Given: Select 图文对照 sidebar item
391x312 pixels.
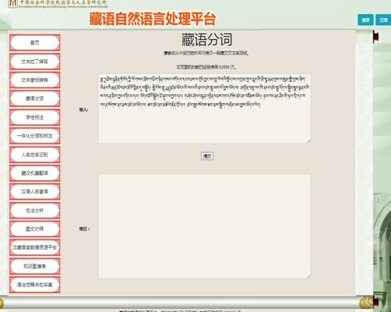Looking at the screenshot, I should pyautogui.click(x=34, y=229).
